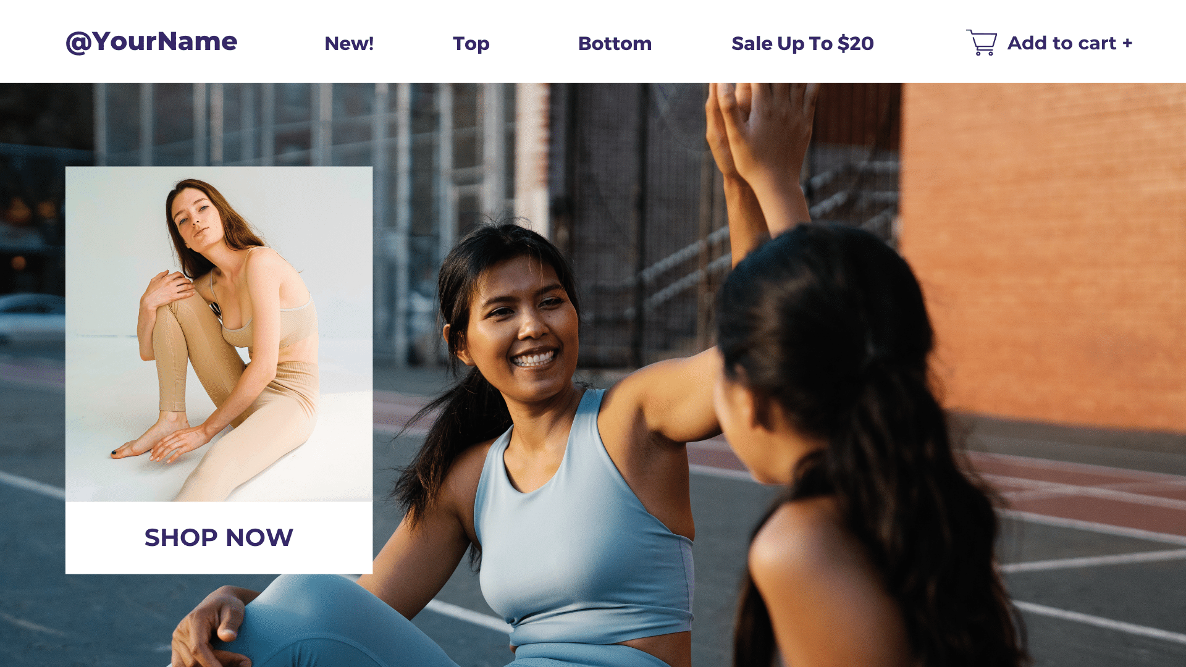Screen dimensions: 1186x667
Task: Open the New! menu item
Action: click(349, 43)
